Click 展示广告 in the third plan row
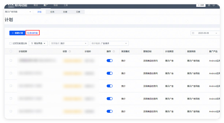Screen dimensions: 224x123 point(169,86)
